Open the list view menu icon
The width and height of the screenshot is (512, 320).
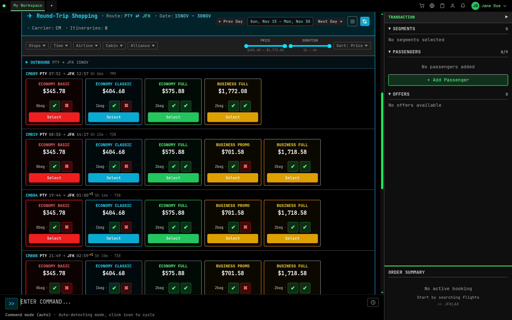tap(352, 22)
